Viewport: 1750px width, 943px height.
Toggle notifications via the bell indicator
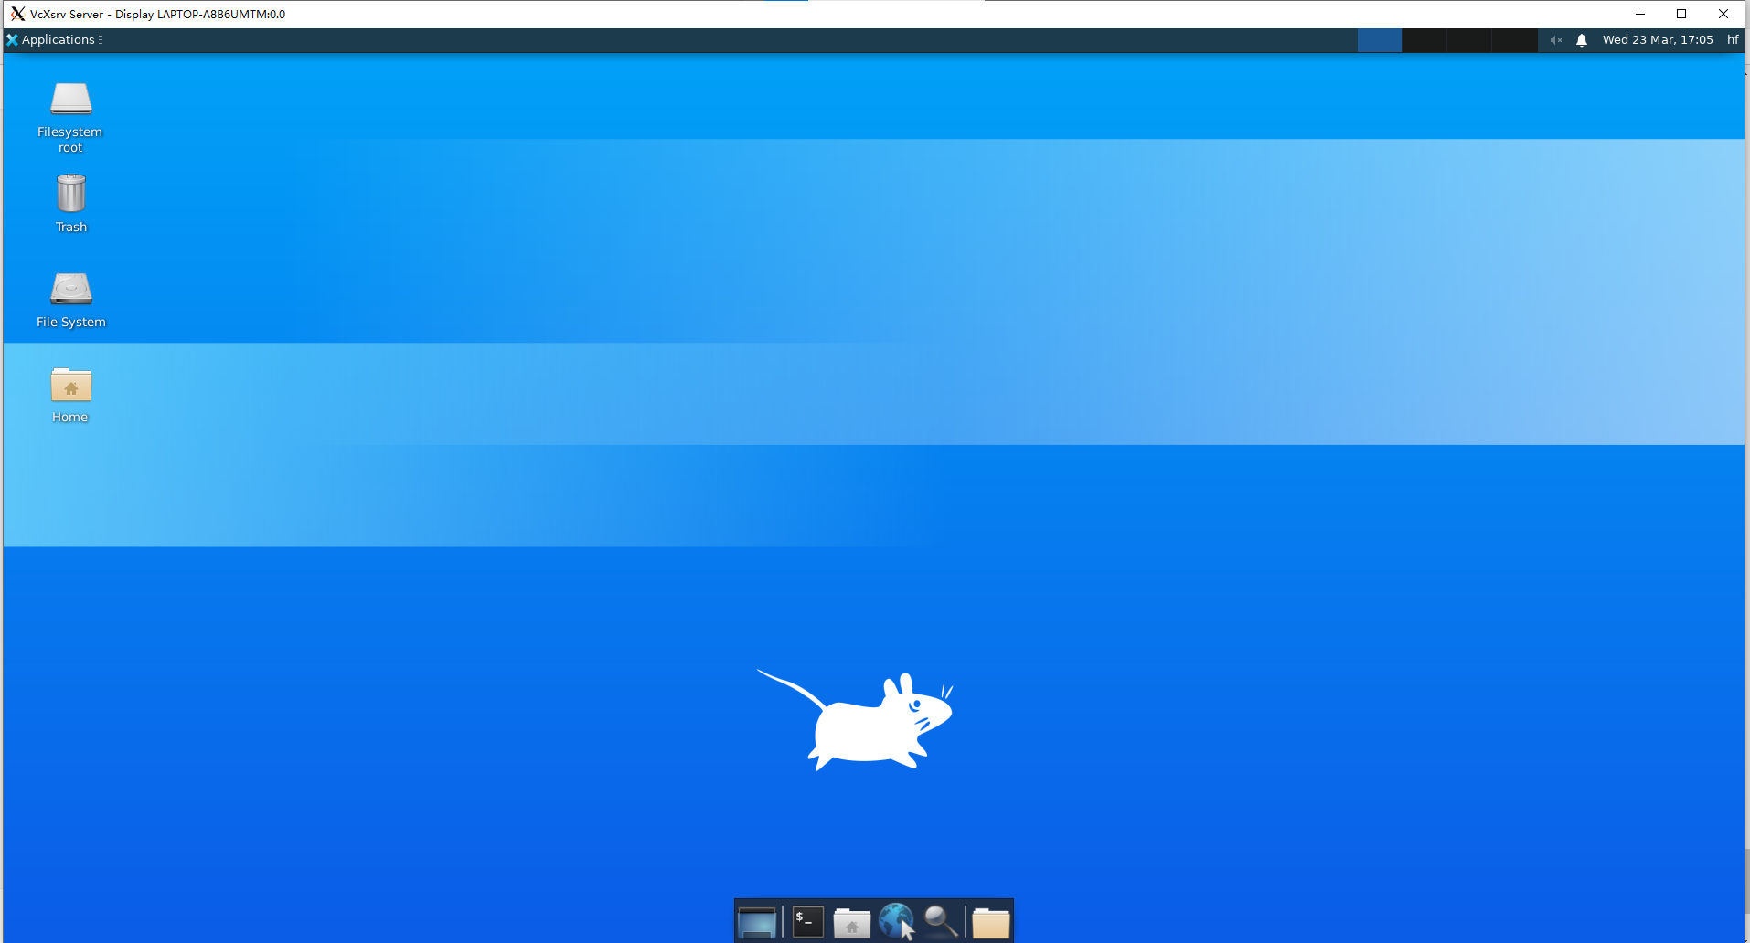click(x=1581, y=39)
